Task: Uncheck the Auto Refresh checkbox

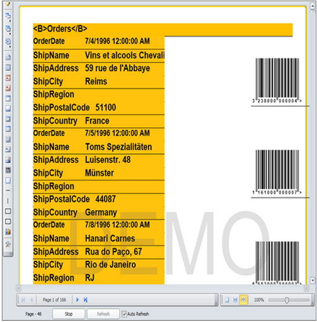Action: (x=124, y=314)
